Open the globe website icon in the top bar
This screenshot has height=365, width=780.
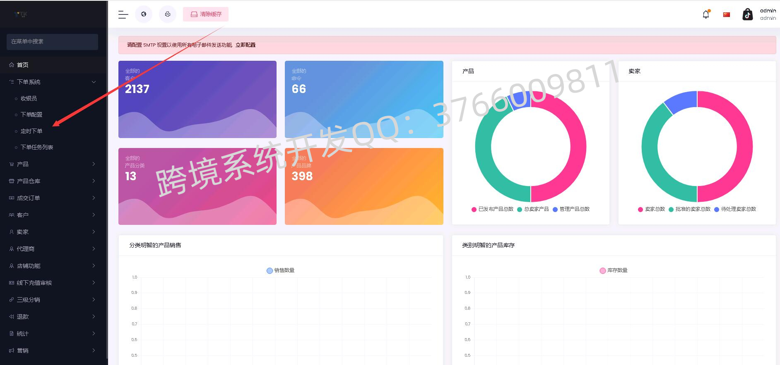pos(144,14)
